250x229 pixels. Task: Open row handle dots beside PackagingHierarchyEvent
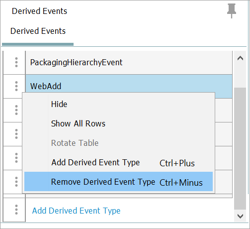[16, 62]
